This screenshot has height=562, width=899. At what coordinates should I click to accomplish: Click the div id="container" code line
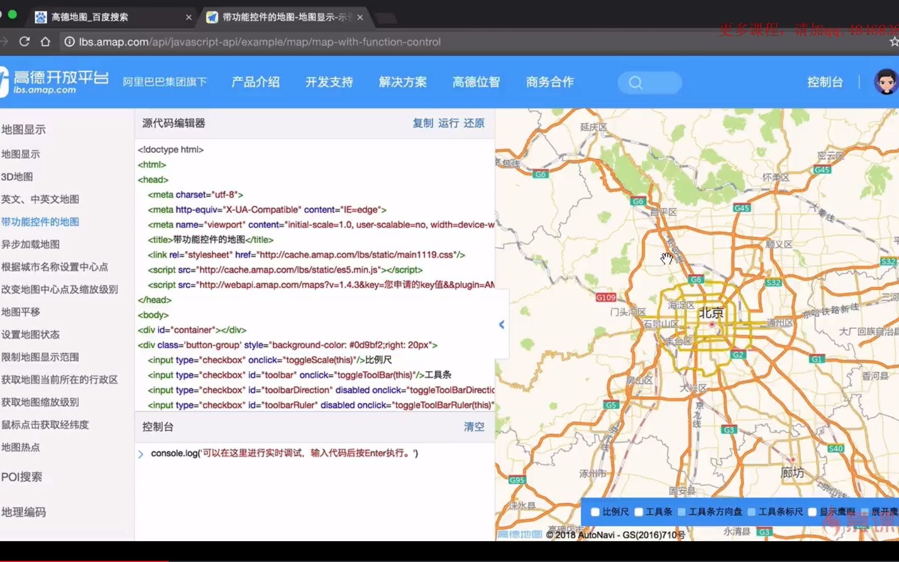[192, 330]
